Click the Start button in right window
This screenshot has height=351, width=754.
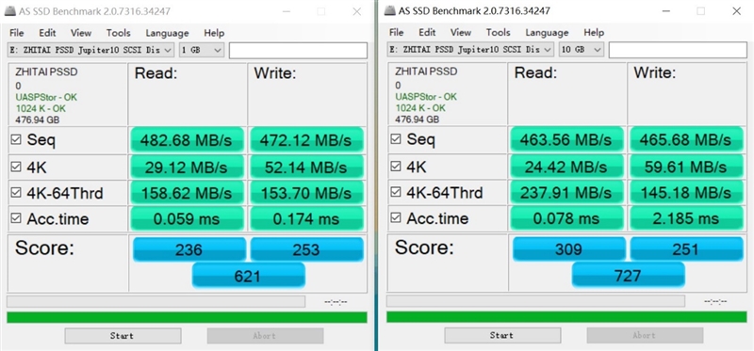pos(502,335)
